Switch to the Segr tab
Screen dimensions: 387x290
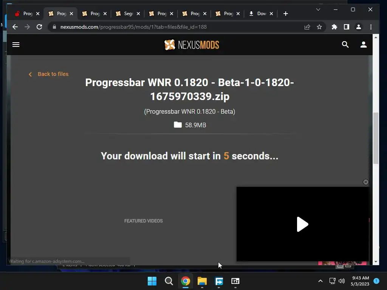point(125,14)
